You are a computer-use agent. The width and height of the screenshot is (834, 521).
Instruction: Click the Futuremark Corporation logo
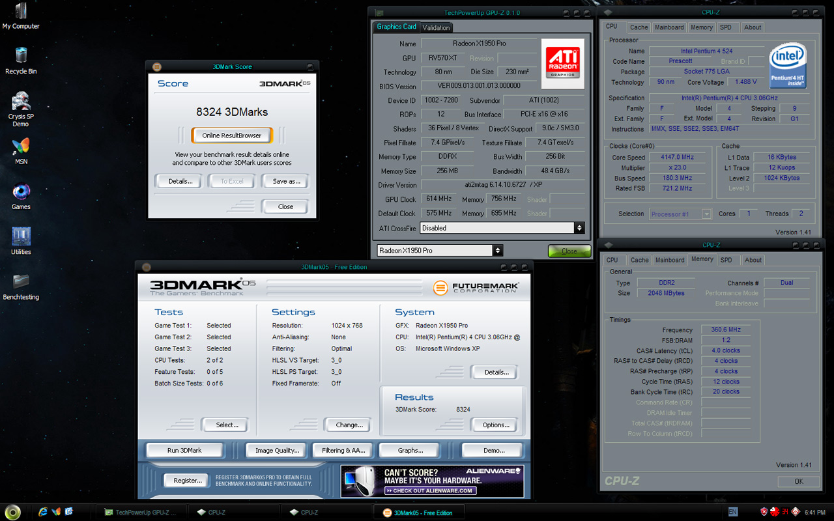click(x=476, y=287)
